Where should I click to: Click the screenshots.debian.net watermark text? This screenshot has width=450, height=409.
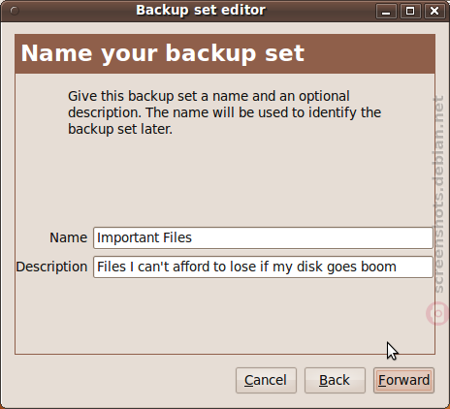[x=439, y=194]
